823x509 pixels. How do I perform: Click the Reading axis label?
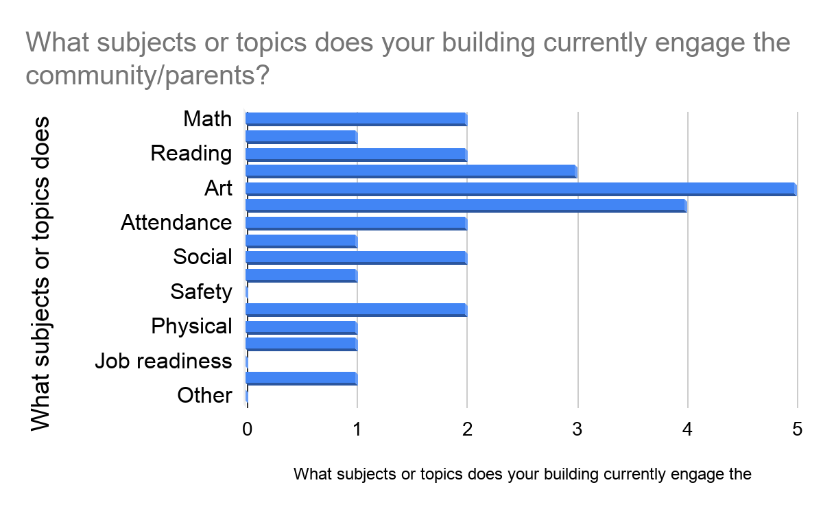coord(191,154)
